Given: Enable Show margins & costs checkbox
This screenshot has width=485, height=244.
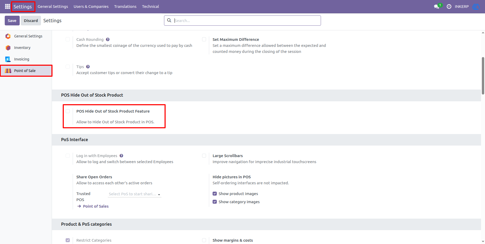Looking at the screenshot, I should coord(204,240).
